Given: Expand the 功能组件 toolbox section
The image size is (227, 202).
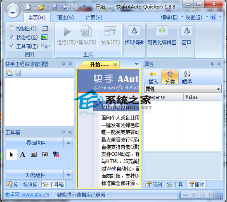Looking at the screenshot, I should [69, 175].
